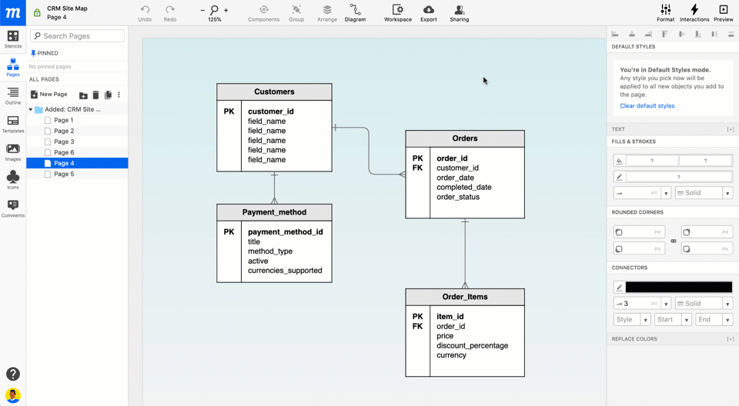Click the Diagram tool icon
The width and height of the screenshot is (739, 406).
(355, 13)
